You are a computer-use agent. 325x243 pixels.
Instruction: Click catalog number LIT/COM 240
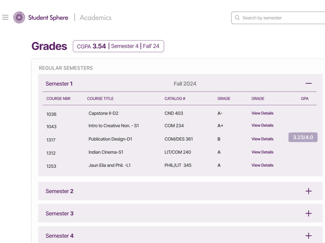coord(178,152)
